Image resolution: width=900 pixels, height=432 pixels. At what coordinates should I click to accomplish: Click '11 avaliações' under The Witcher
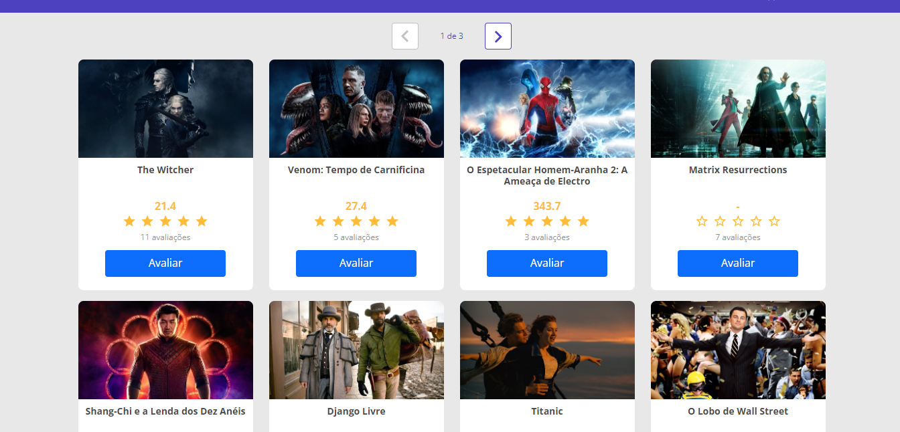pyautogui.click(x=165, y=237)
